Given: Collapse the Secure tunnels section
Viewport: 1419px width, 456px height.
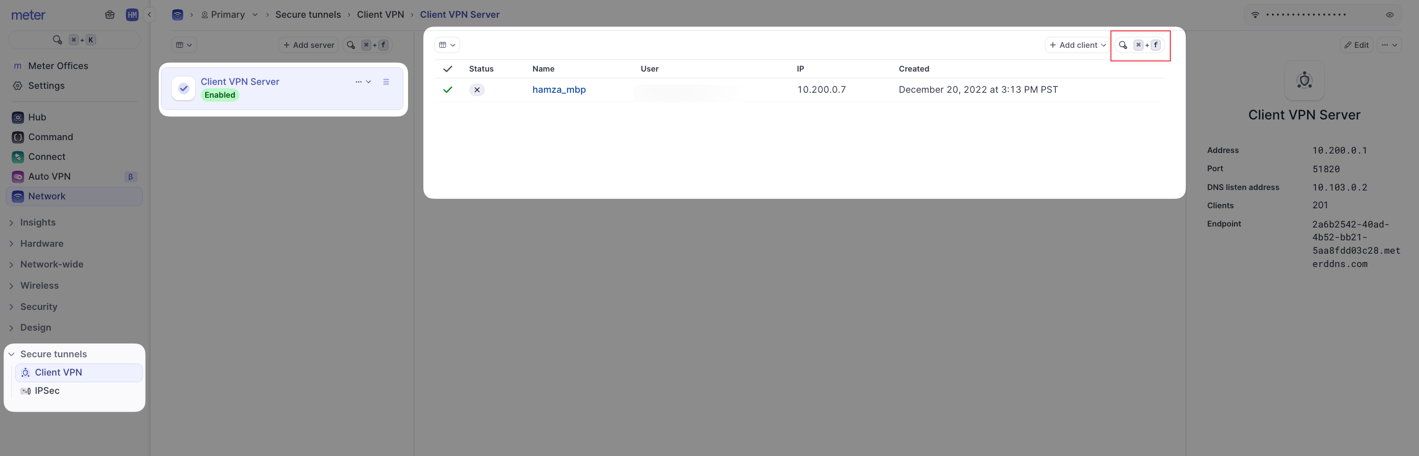Looking at the screenshot, I should (x=11, y=354).
